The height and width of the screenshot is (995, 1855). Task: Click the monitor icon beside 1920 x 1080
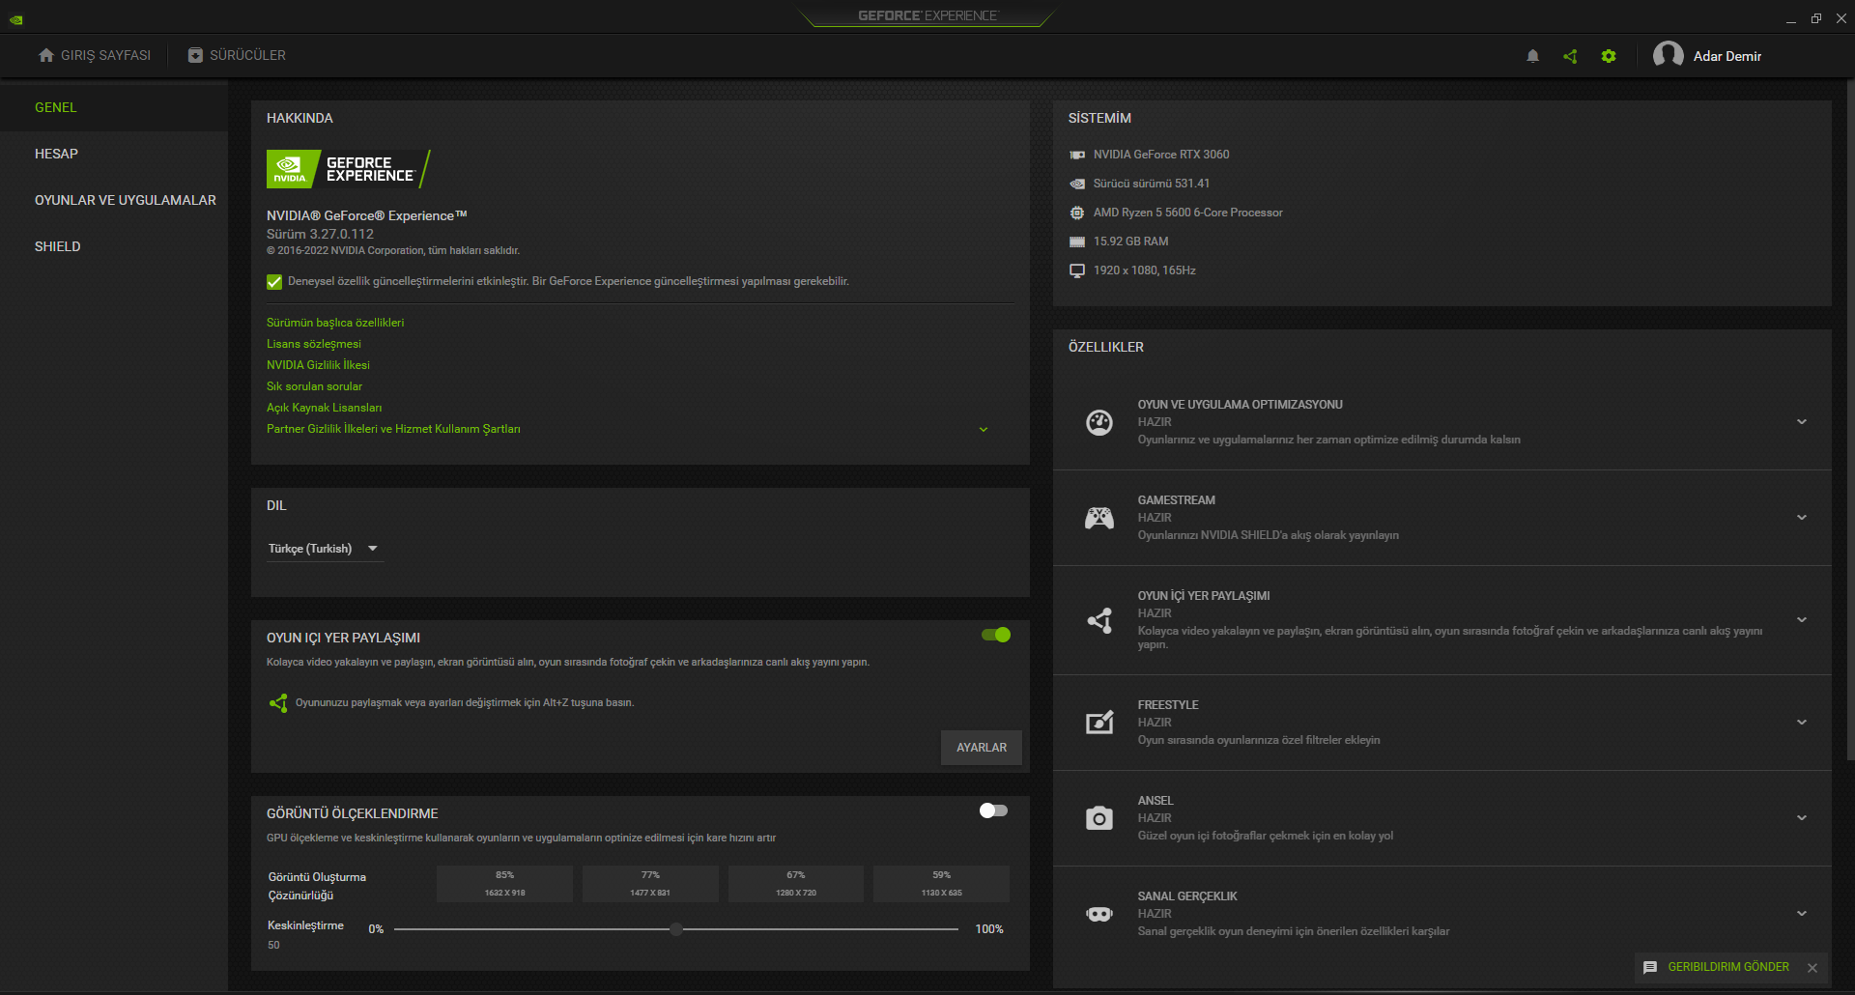[x=1077, y=270]
